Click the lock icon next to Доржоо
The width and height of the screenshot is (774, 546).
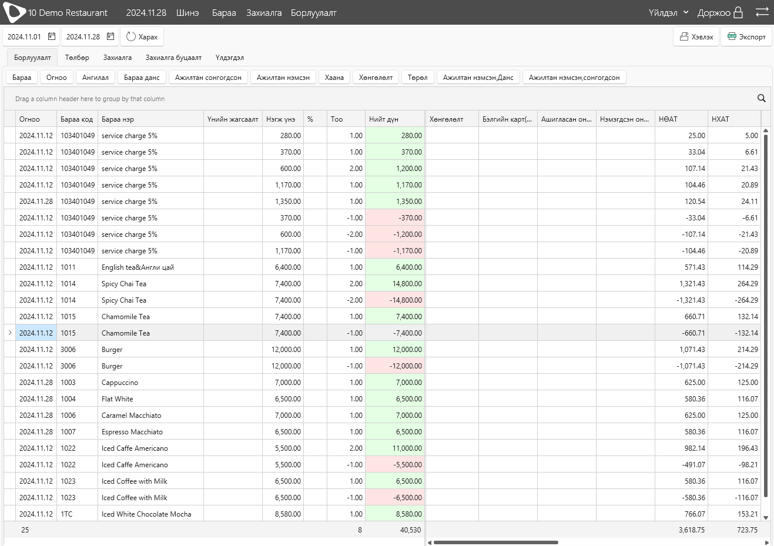coord(739,12)
